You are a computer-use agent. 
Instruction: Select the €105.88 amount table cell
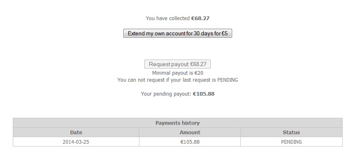coord(190,142)
